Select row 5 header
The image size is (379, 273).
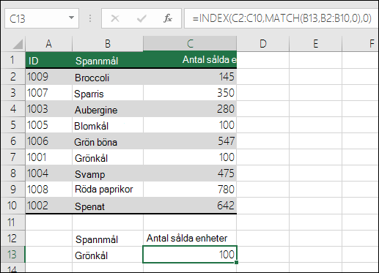[12, 125]
